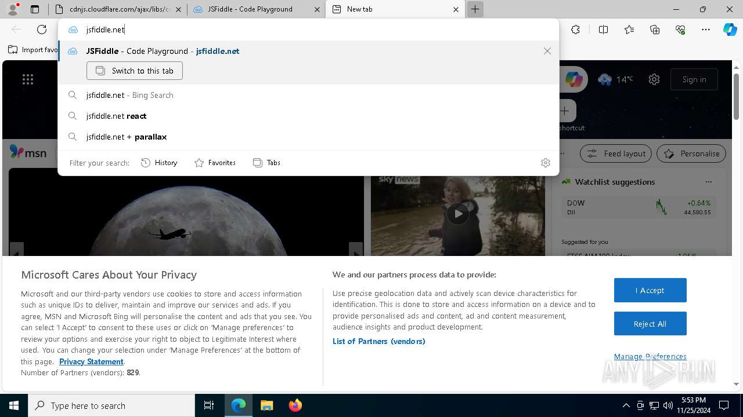Screen dimensions: 743x417
Task: Open File Explorer from taskbar
Action: pos(266,405)
